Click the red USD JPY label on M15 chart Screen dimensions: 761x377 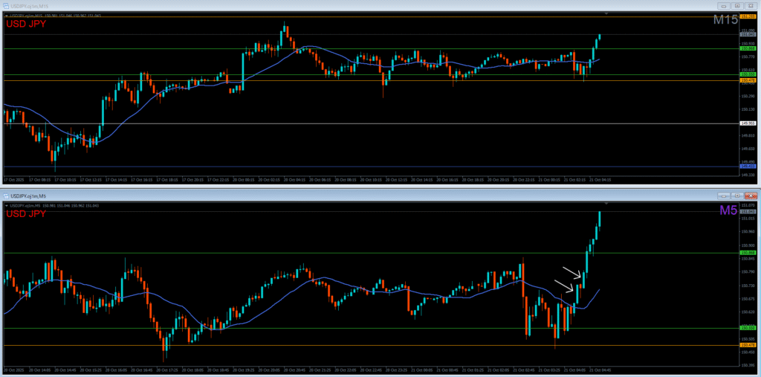[26, 25]
